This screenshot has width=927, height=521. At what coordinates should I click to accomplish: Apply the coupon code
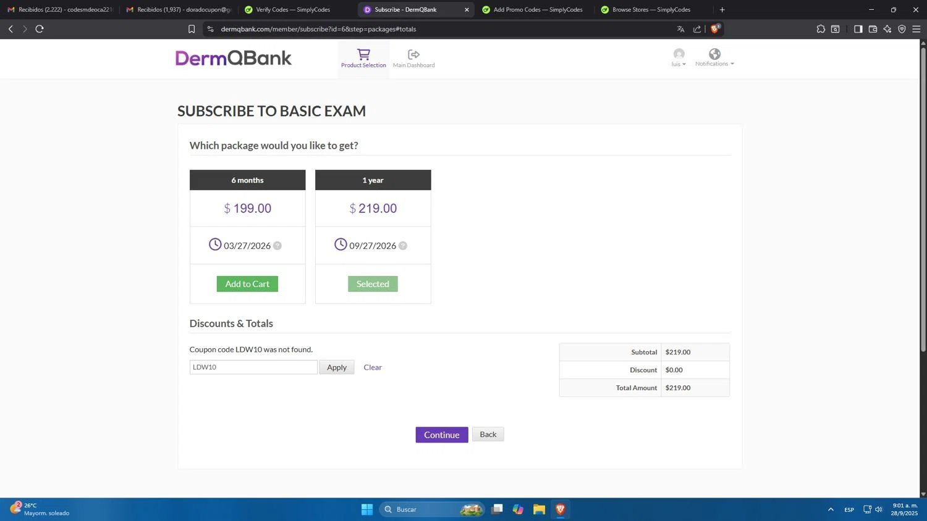337,367
